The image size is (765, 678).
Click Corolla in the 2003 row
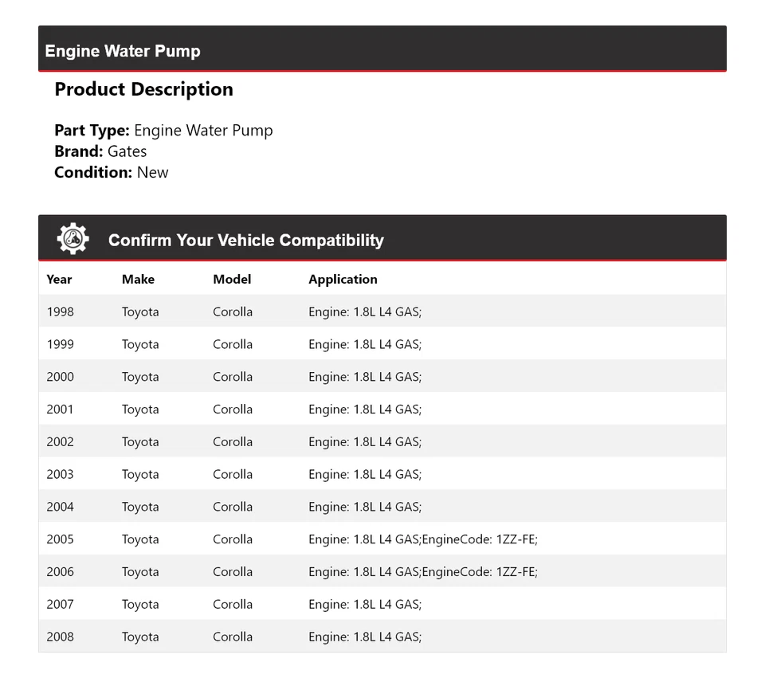233,474
